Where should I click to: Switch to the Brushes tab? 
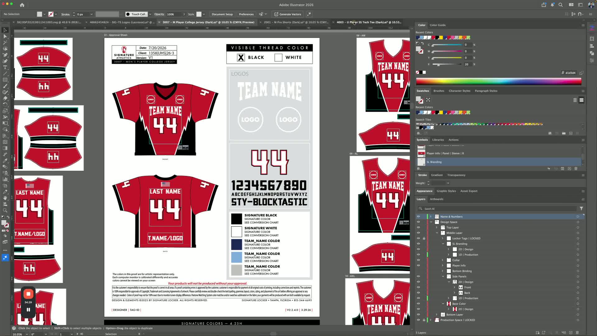click(439, 91)
